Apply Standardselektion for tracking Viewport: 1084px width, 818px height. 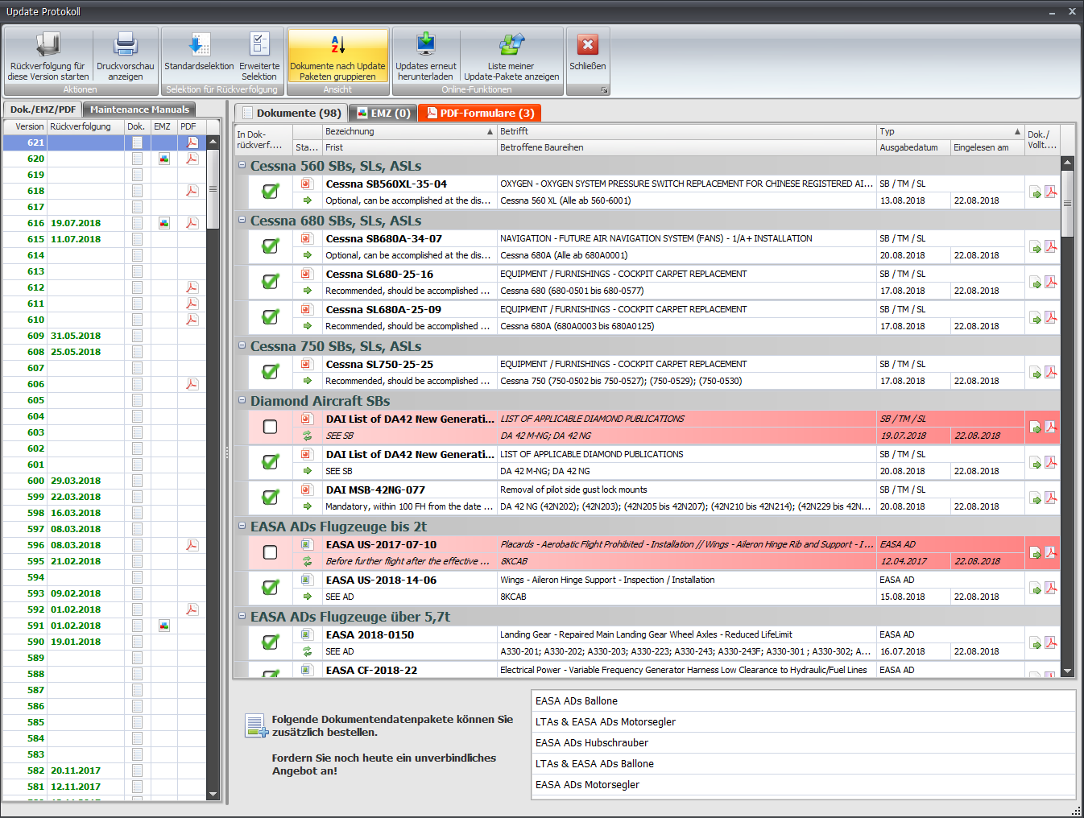[199, 56]
